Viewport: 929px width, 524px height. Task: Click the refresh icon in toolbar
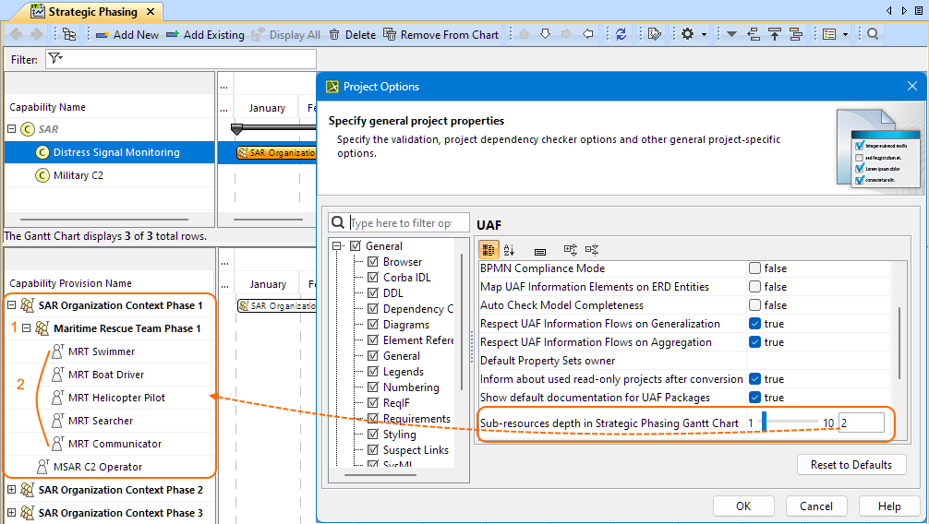click(621, 34)
